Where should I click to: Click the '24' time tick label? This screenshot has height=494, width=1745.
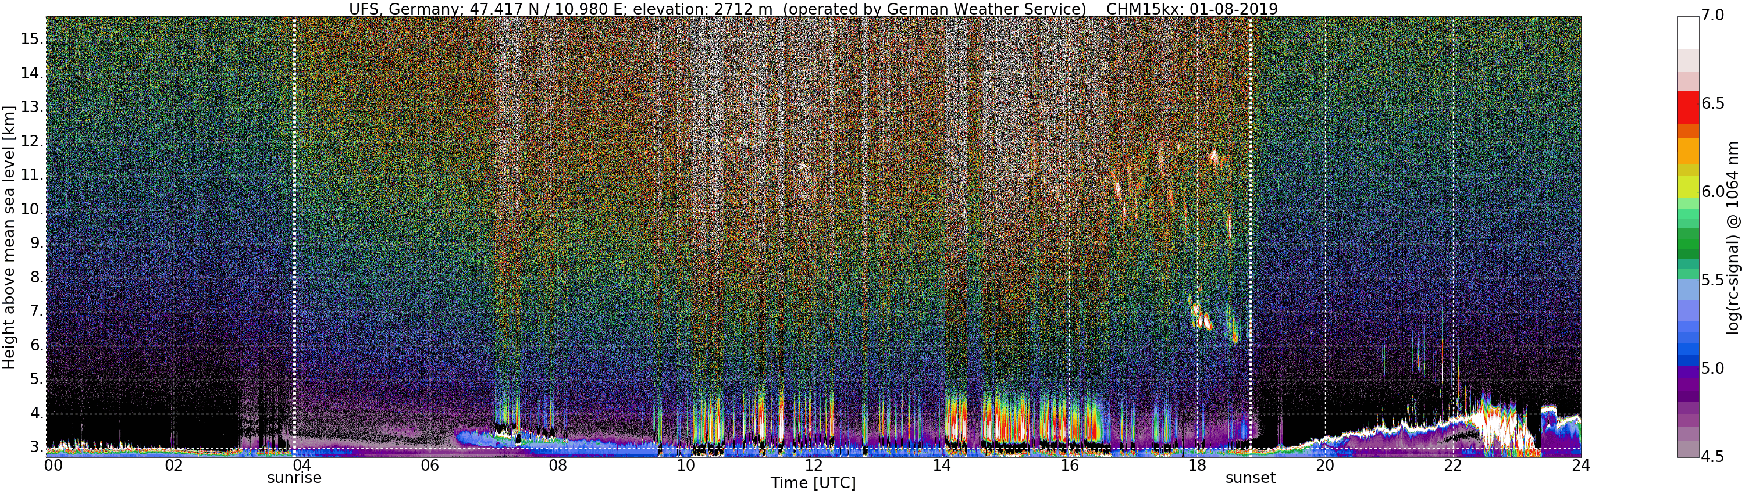tap(1581, 466)
